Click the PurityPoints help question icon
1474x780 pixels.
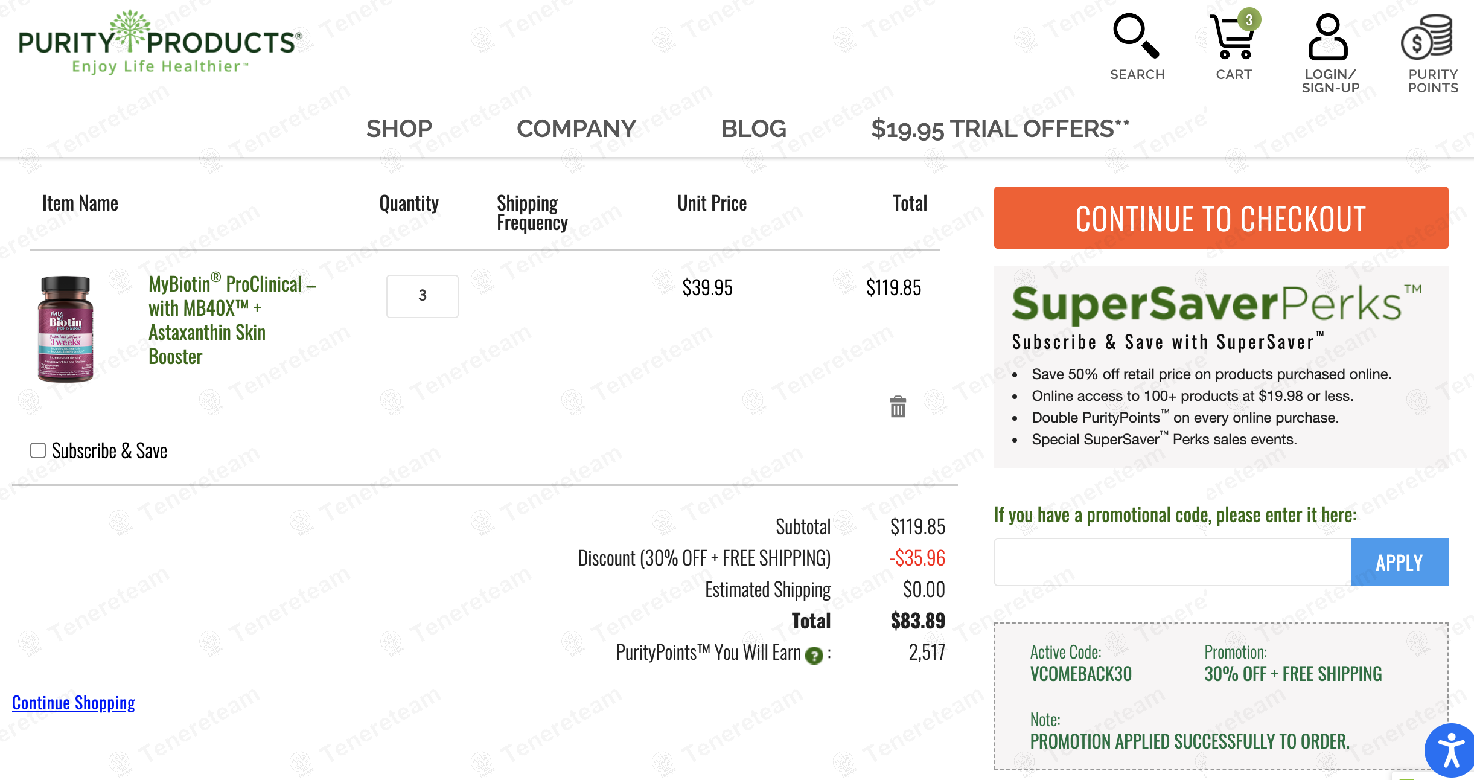[814, 655]
